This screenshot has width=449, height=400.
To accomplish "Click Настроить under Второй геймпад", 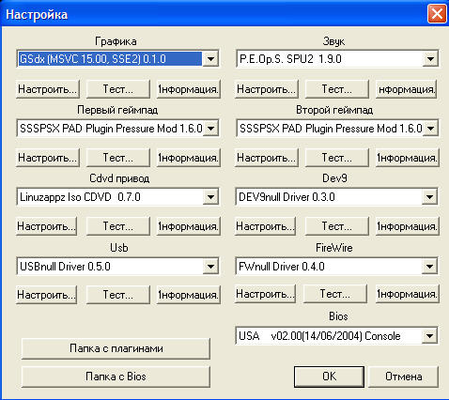I will [267, 158].
